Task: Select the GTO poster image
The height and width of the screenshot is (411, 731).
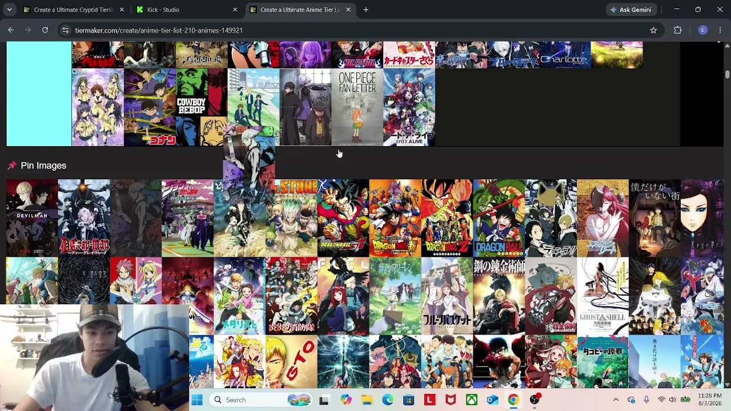Action: tap(291, 362)
